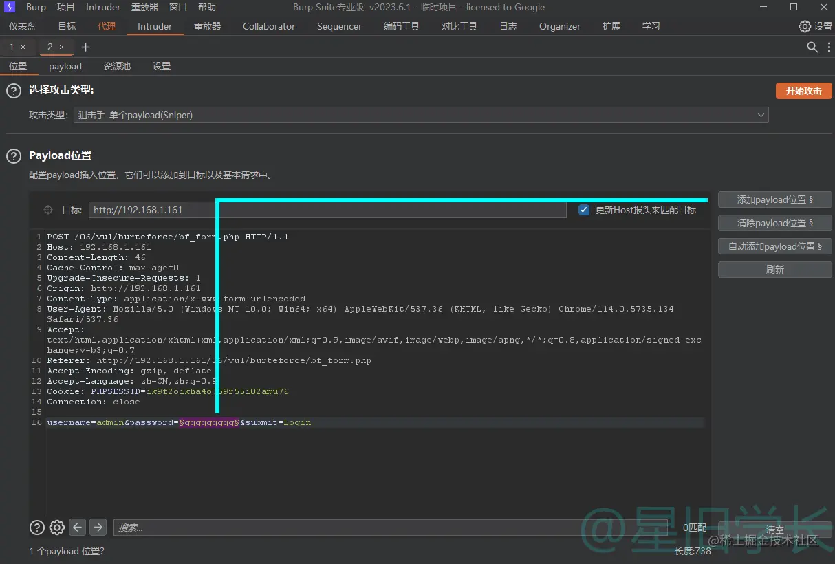Switch to the payload sub-tab
The width and height of the screenshot is (835, 564).
(x=65, y=66)
